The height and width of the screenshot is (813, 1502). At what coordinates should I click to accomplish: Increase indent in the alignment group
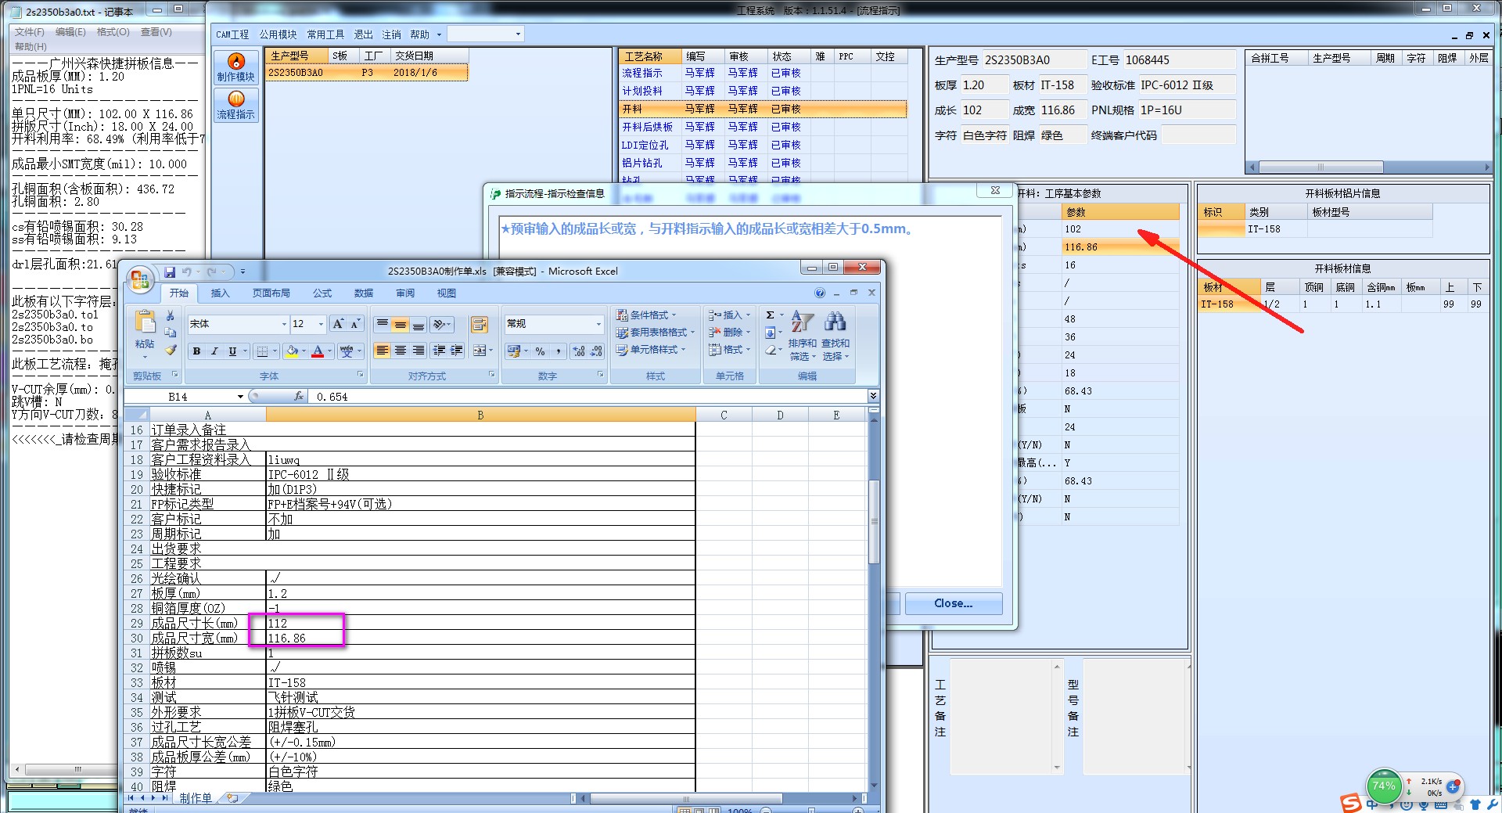point(457,351)
